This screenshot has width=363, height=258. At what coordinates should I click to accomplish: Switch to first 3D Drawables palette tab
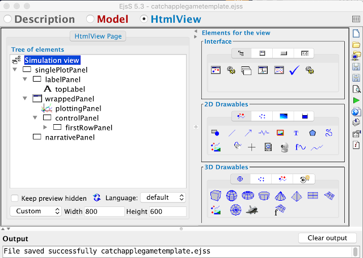[240, 179]
